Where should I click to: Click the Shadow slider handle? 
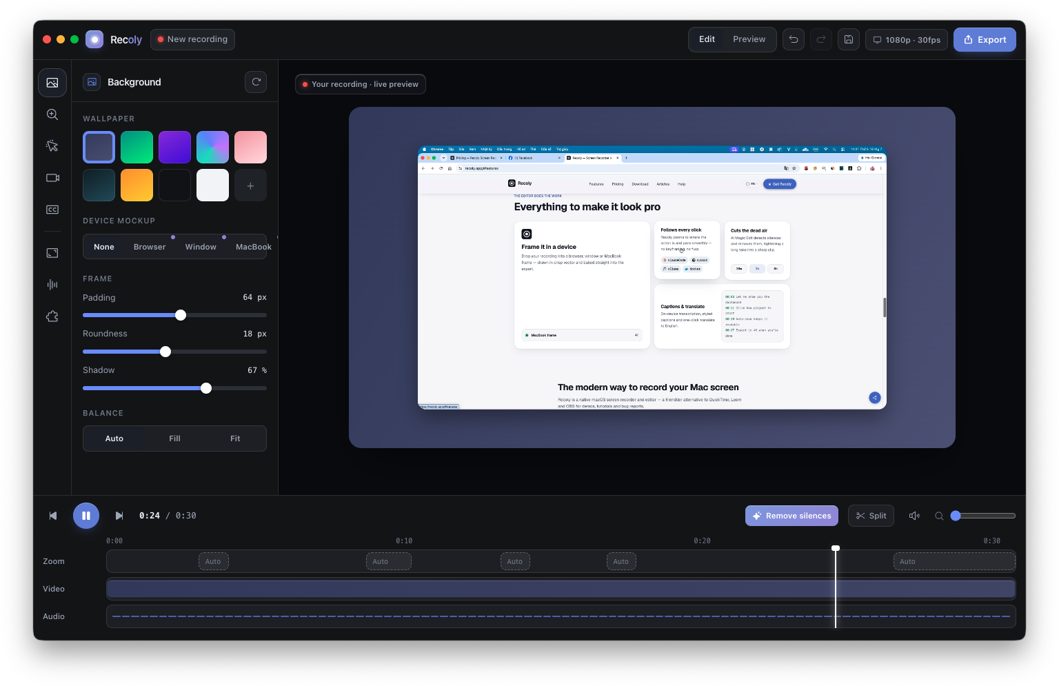click(206, 388)
